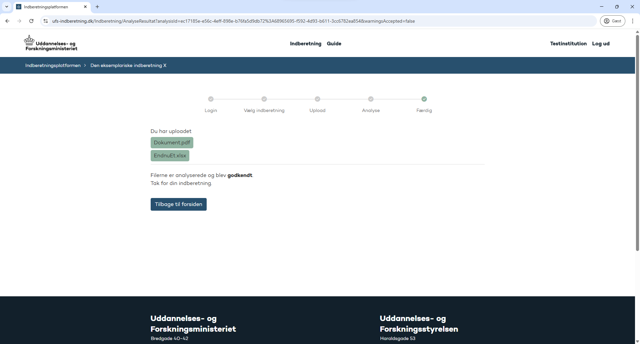The width and height of the screenshot is (640, 344).
Task: Click the Dokument.pdf file tag
Action: 172,143
